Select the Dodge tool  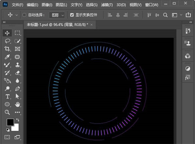[x=7, y=88]
